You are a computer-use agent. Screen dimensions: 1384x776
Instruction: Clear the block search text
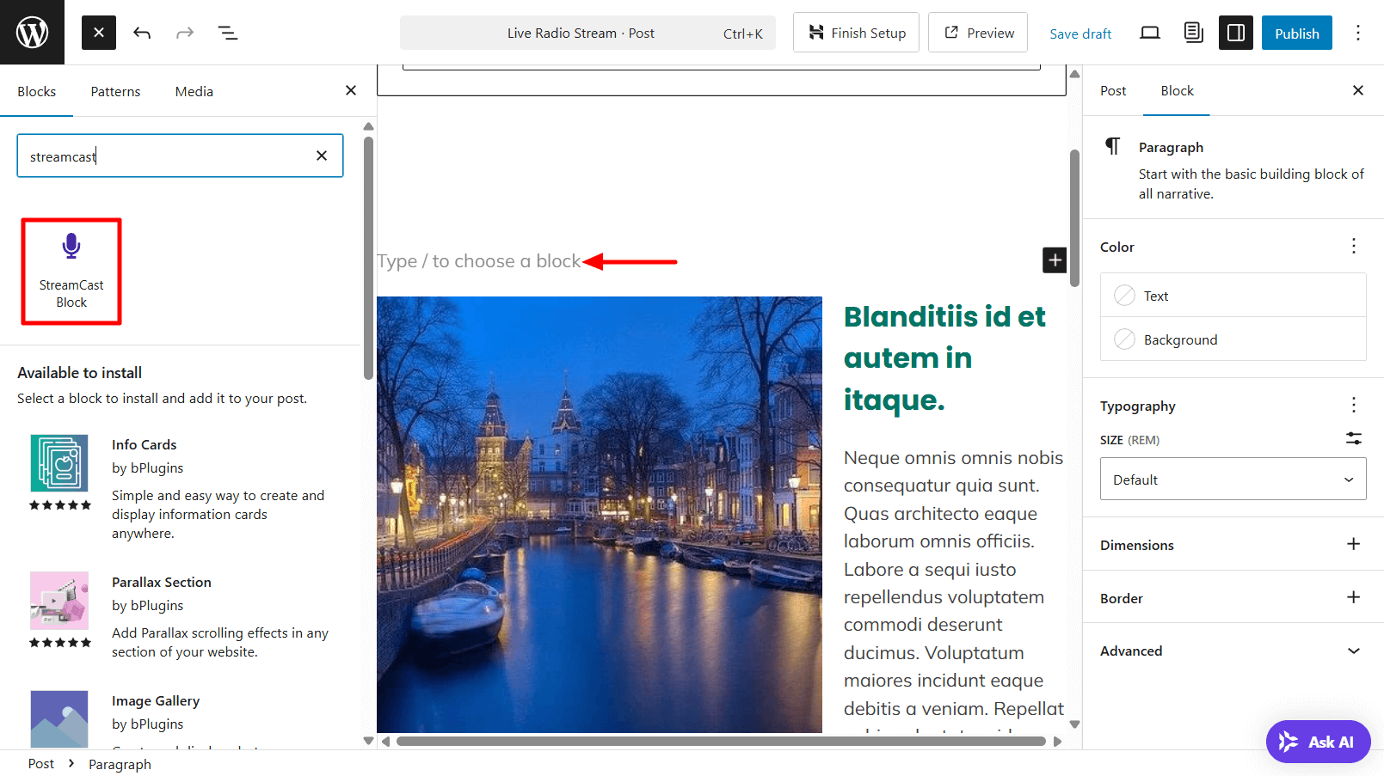[322, 156]
